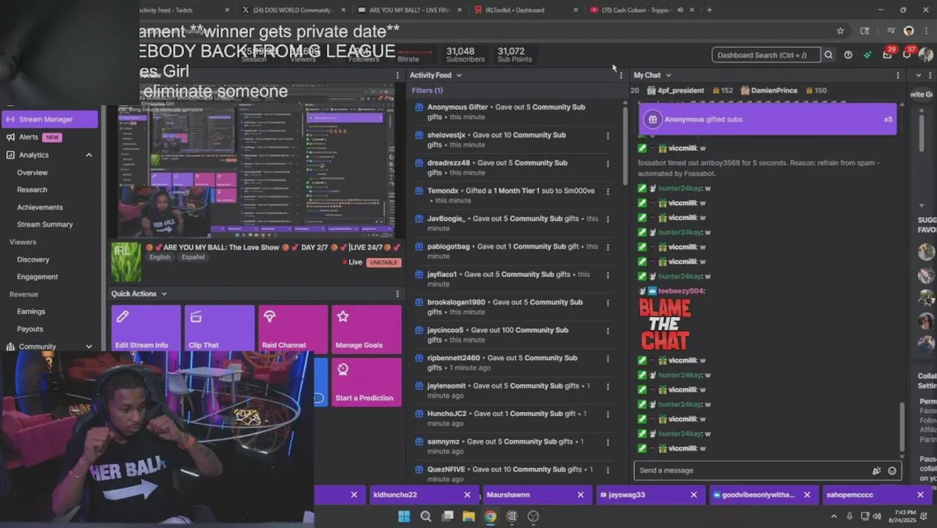The height and width of the screenshot is (528, 937).
Task: Switch to Chrome in the taskbar
Action: 490,516
